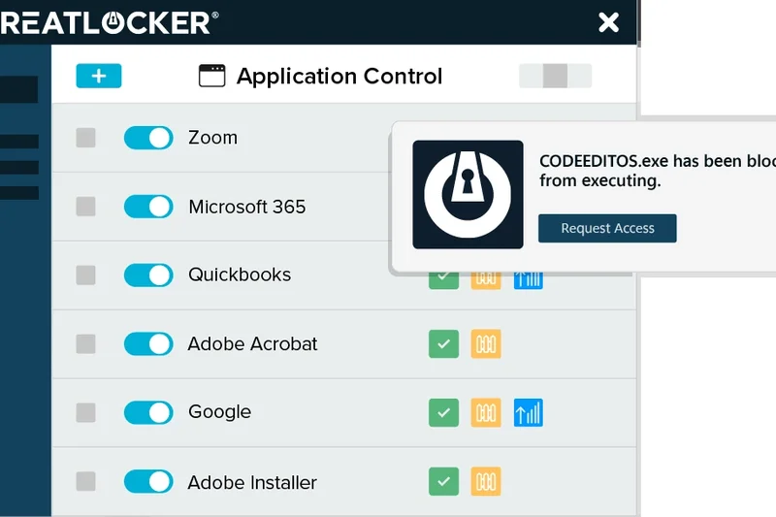Click the blue plus add button
Image resolution: width=776 pixels, height=517 pixels.
coord(99,76)
